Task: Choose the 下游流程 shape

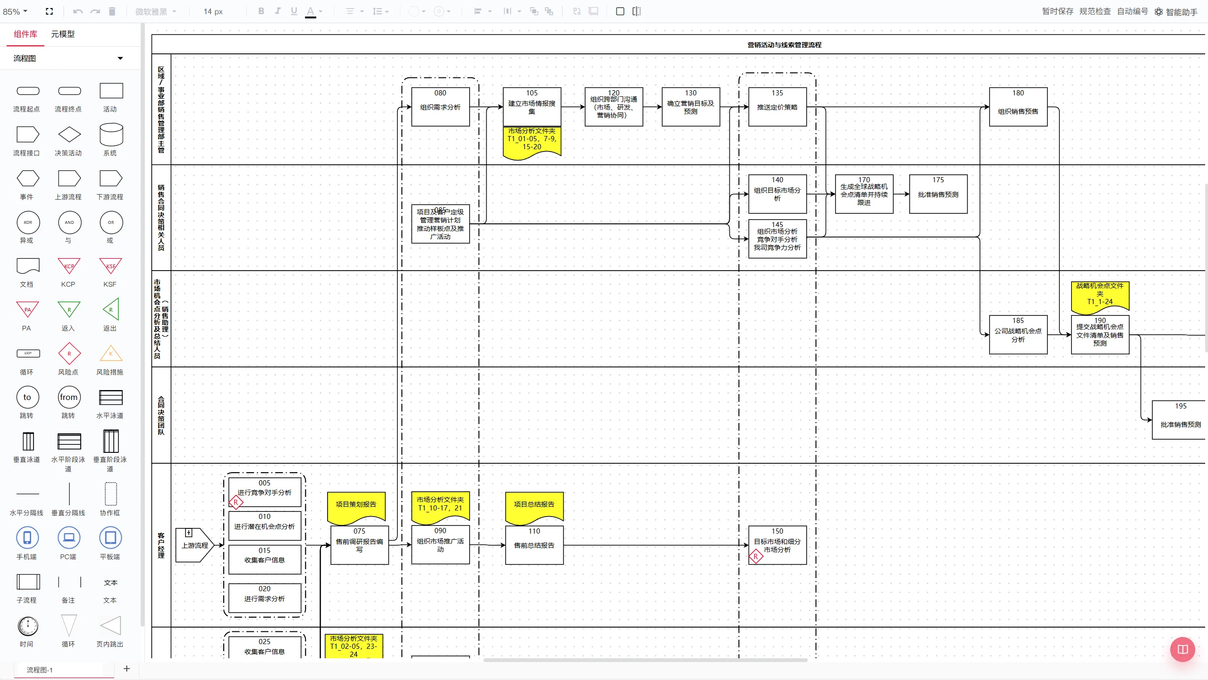Action: [x=111, y=178]
